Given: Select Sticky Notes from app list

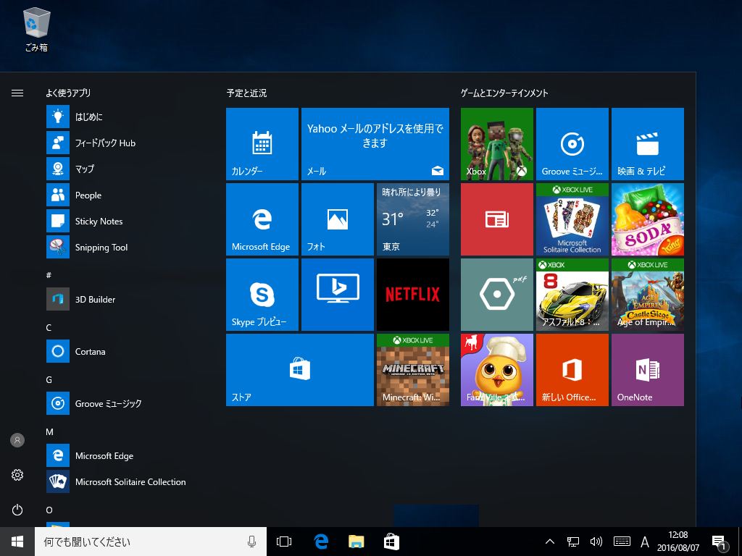Looking at the screenshot, I should click(99, 222).
